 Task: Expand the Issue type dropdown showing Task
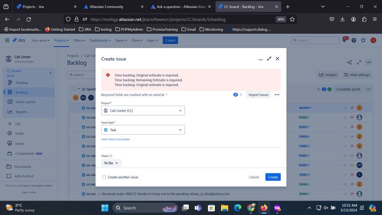(x=143, y=130)
